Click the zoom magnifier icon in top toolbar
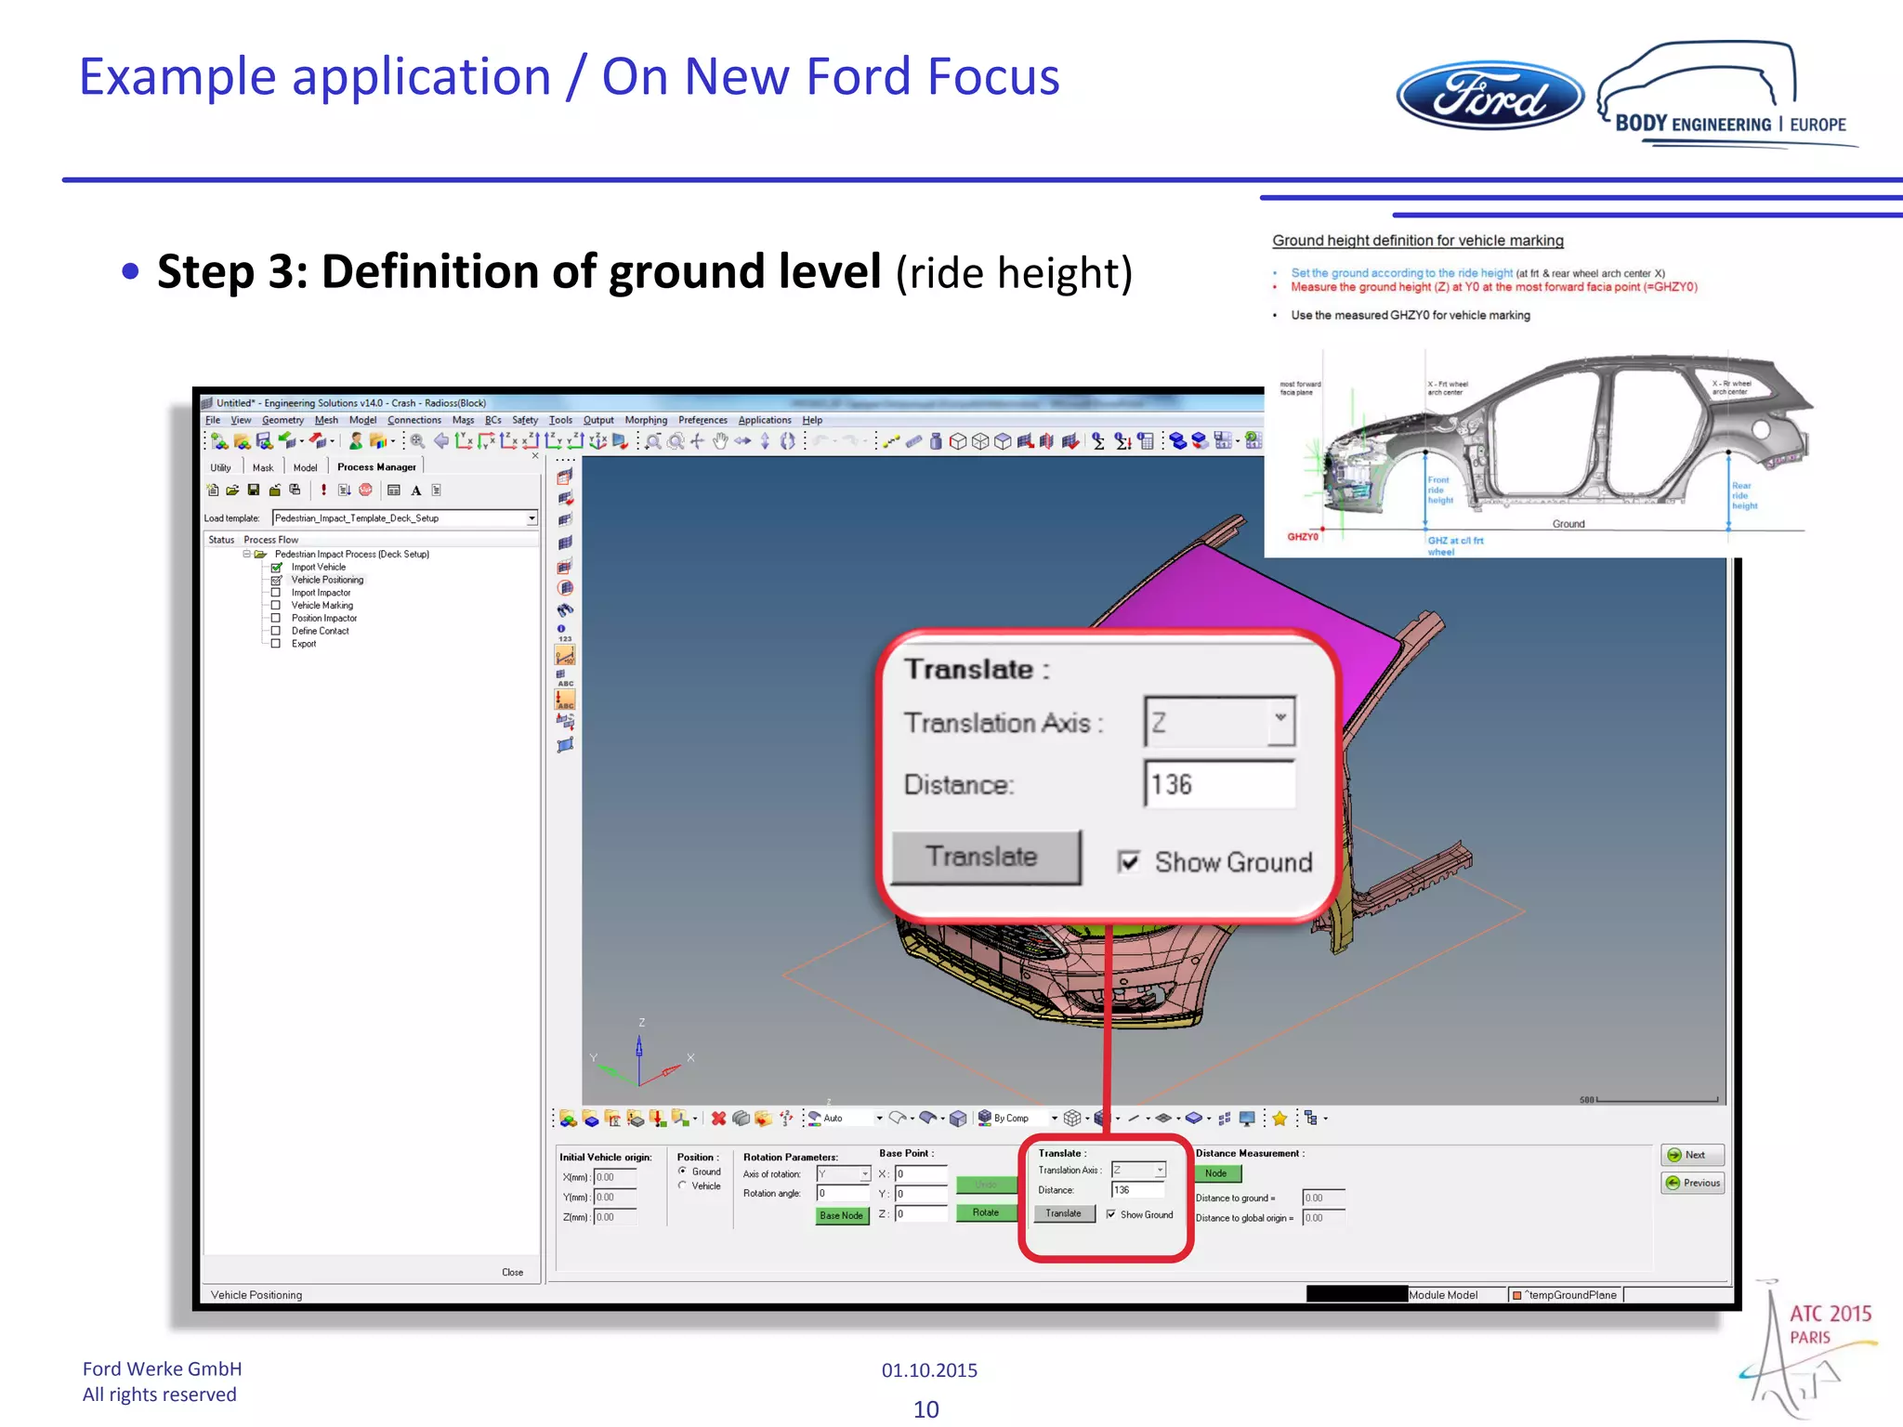Screen dimensions: 1903x1427 click(417, 440)
